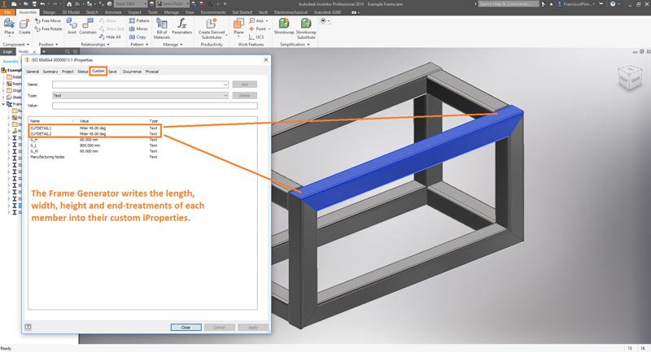Open the Physical tab in iProperties

click(x=151, y=72)
